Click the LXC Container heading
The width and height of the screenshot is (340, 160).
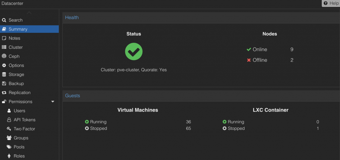pyautogui.click(x=271, y=110)
